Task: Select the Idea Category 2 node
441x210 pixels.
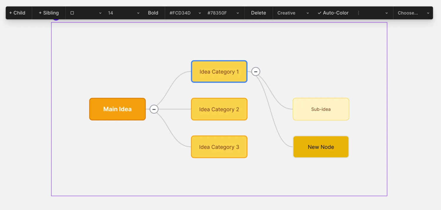Action: click(219, 109)
